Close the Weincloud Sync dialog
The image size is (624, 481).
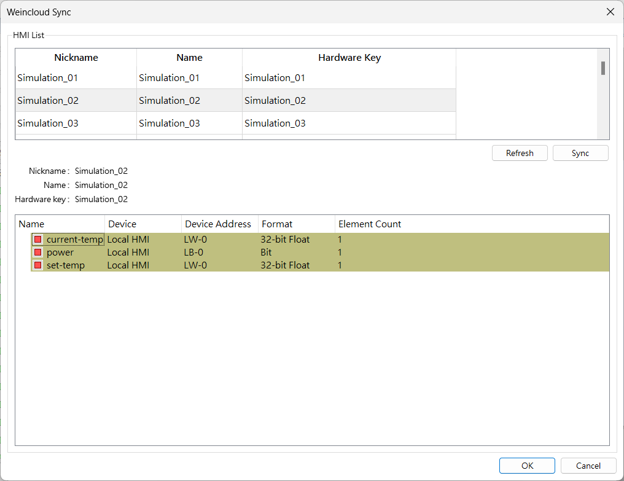(610, 12)
